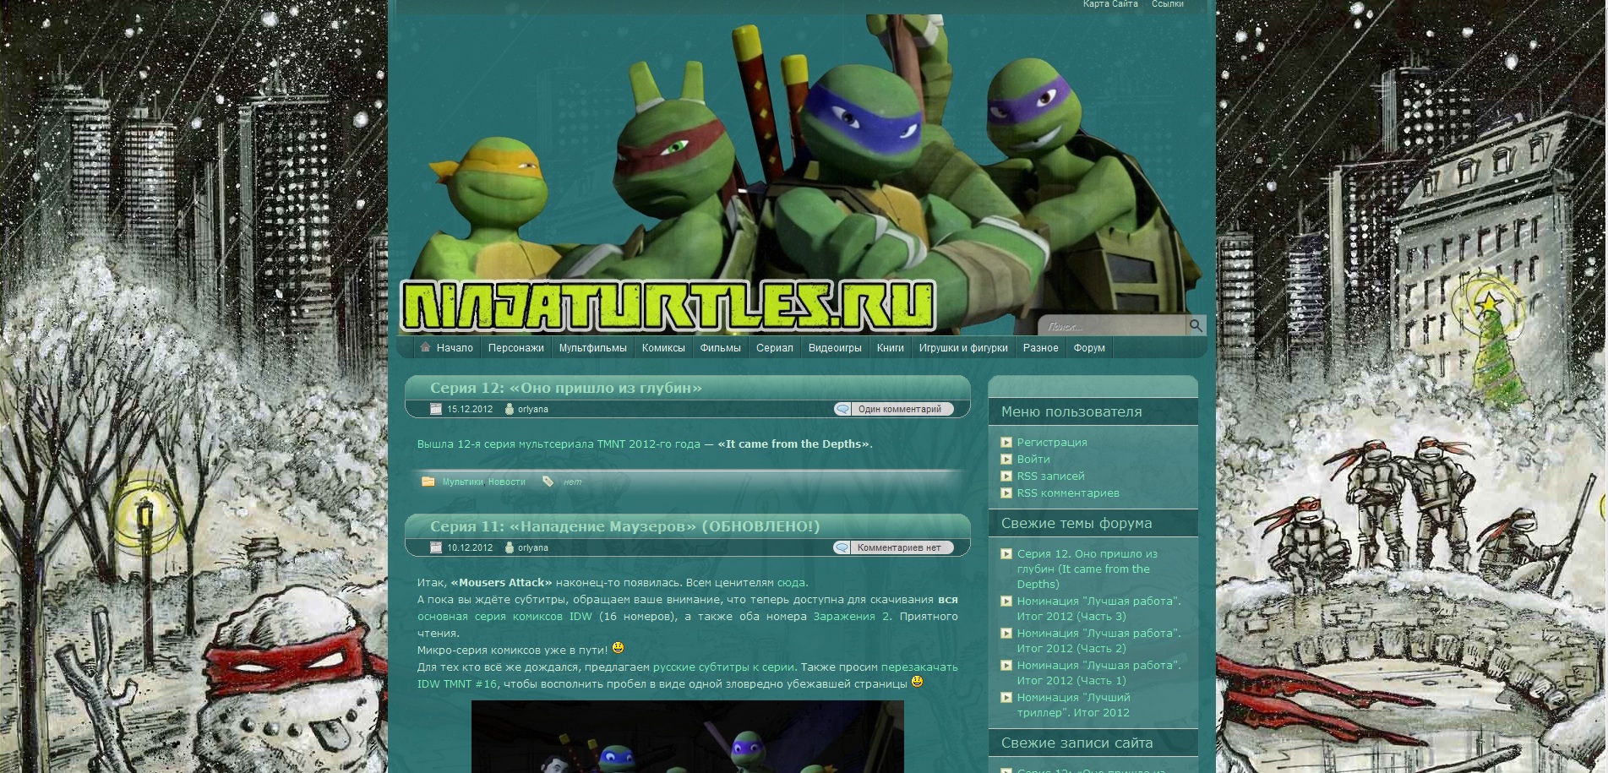Viewport: 1608px width, 773px height.
Task: Go to the Мультфильмы section
Action: tap(592, 348)
